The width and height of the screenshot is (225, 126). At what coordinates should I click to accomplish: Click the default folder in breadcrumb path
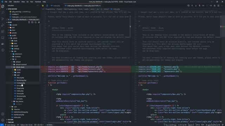(106, 9)
